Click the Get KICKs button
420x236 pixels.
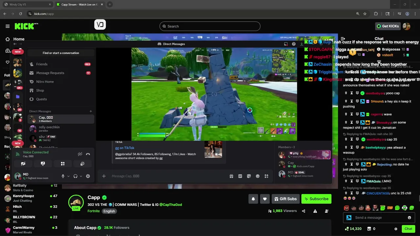pos(388,26)
